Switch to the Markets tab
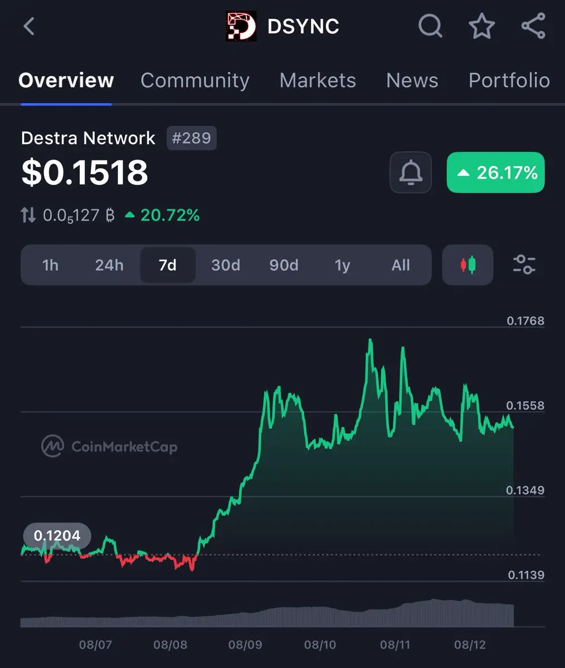 [x=318, y=80]
